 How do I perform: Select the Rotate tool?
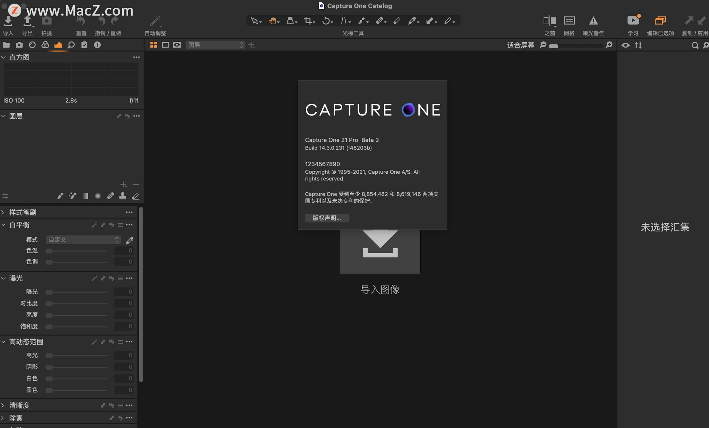pos(327,21)
